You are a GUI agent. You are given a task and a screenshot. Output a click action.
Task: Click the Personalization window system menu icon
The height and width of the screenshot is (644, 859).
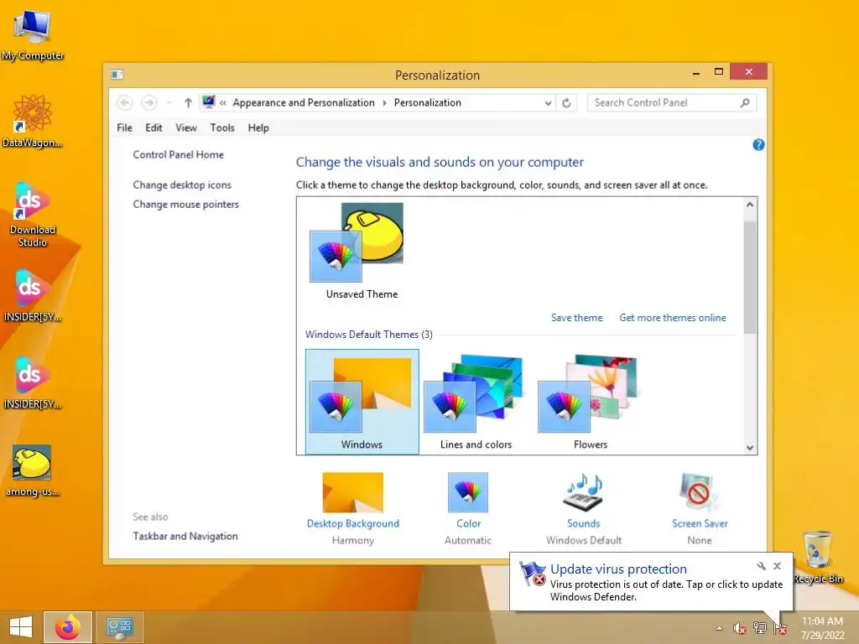point(117,74)
